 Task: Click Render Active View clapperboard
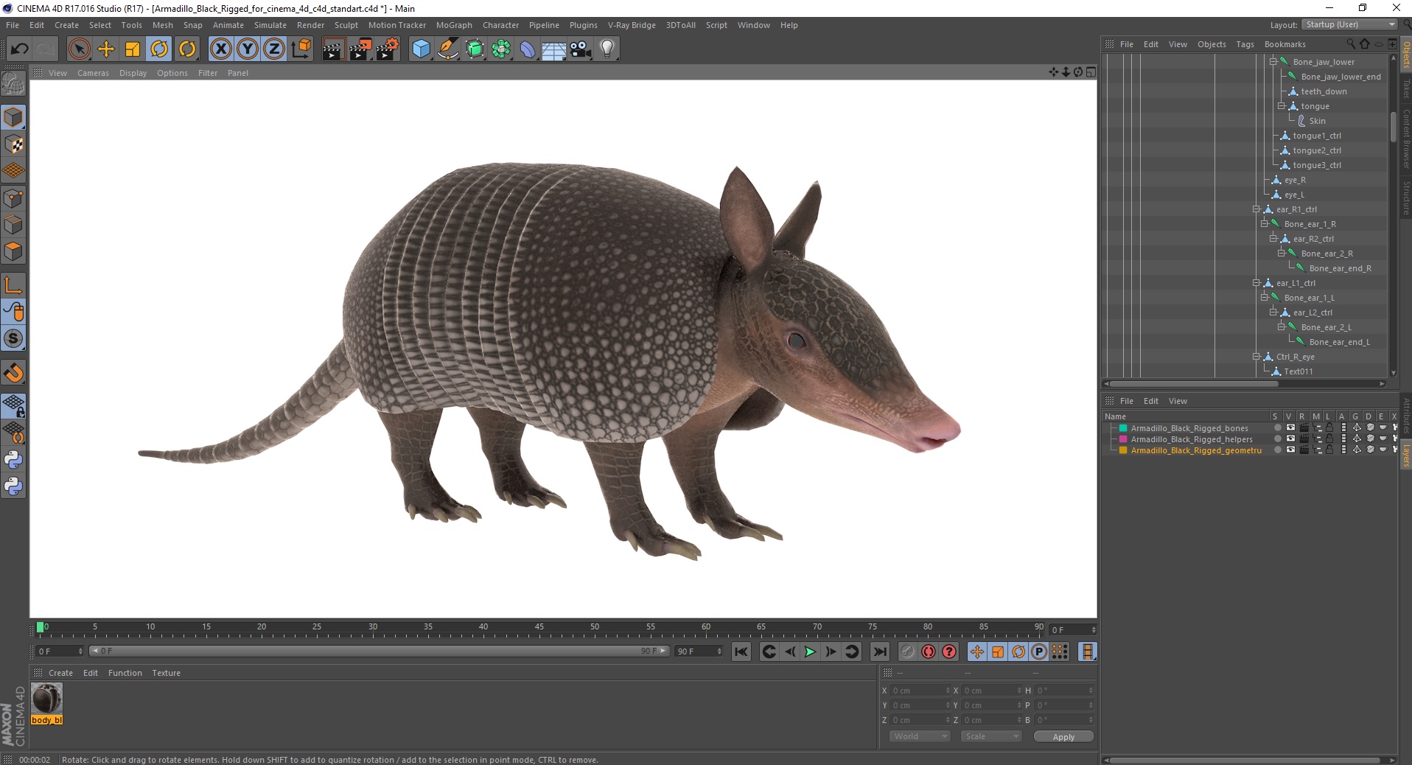coord(333,49)
